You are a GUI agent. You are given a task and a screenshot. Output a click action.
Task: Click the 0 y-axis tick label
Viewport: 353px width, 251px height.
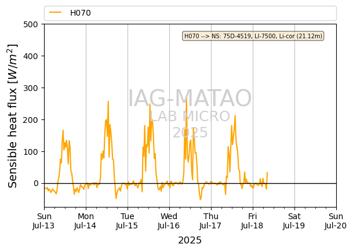[x=36, y=183]
